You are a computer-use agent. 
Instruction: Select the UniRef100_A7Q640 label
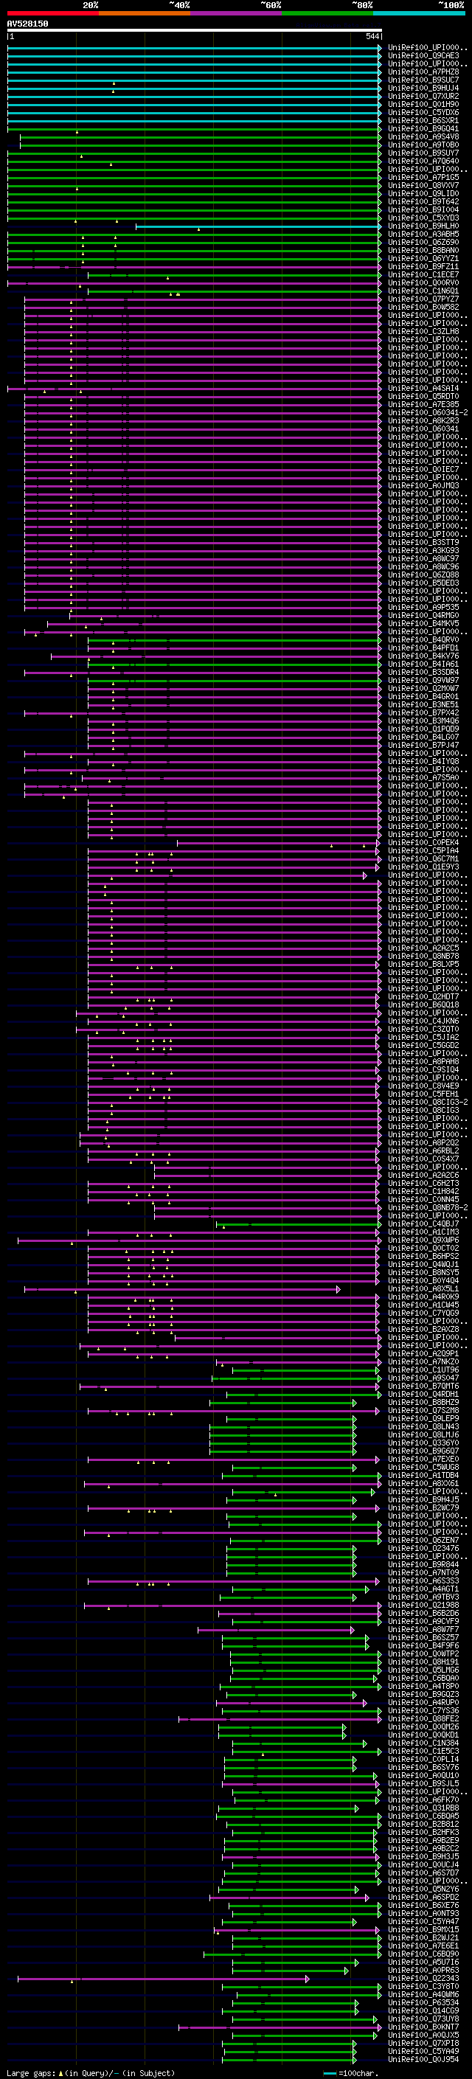pyautogui.click(x=423, y=162)
